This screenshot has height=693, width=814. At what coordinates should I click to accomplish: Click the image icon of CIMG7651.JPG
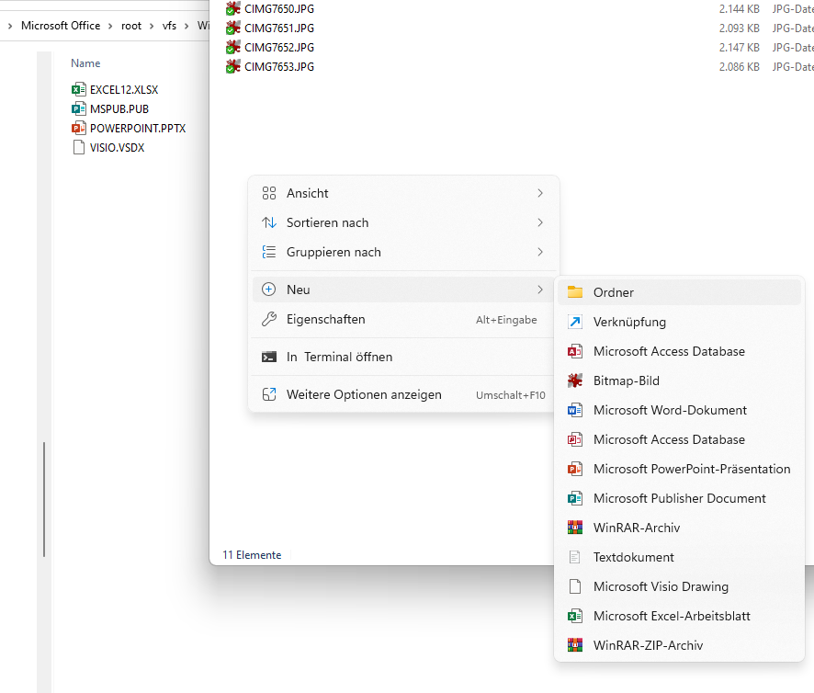point(233,28)
